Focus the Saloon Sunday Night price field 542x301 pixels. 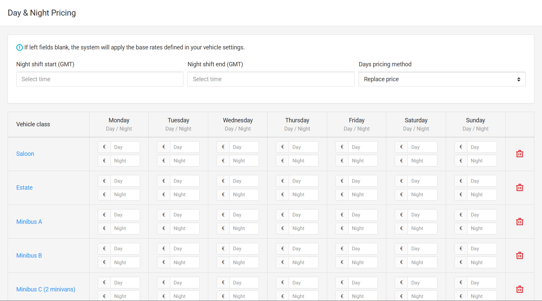pyautogui.click(x=481, y=161)
